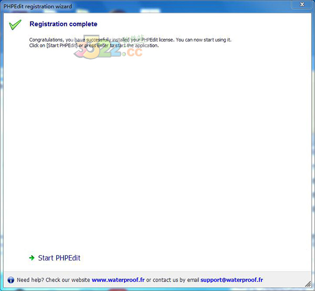Click the green arrow beside Start PHPEdit
This screenshot has width=315, height=291.
pyautogui.click(x=31, y=258)
